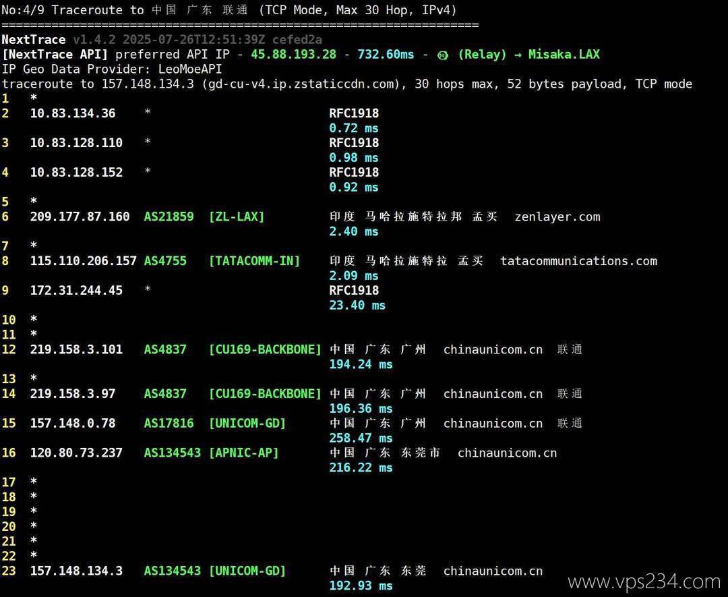Select the 258.47 ms latency
728x597 pixels.
pyautogui.click(x=361, y=438)
